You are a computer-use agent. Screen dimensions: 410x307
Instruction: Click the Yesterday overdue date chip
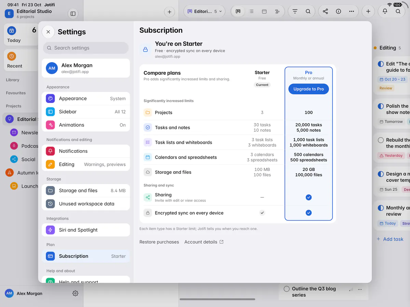[391, 156]
